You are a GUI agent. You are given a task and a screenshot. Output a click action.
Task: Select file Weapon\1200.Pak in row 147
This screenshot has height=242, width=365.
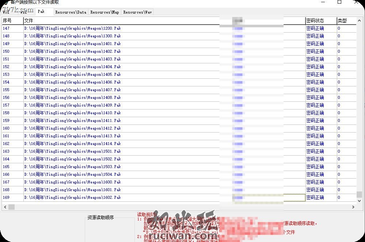click(x=72, y=28)
